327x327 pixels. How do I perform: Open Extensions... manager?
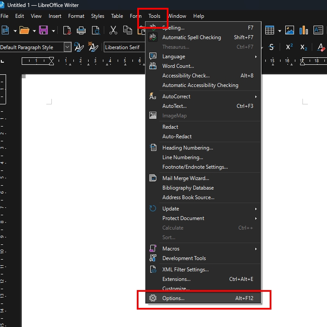click(203, 279)
